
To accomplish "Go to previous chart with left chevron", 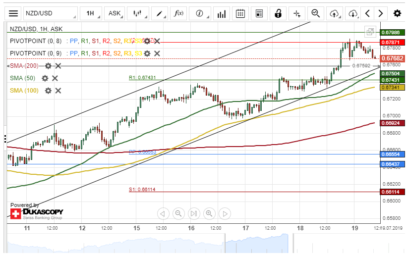I will click(x=367, y=13).
